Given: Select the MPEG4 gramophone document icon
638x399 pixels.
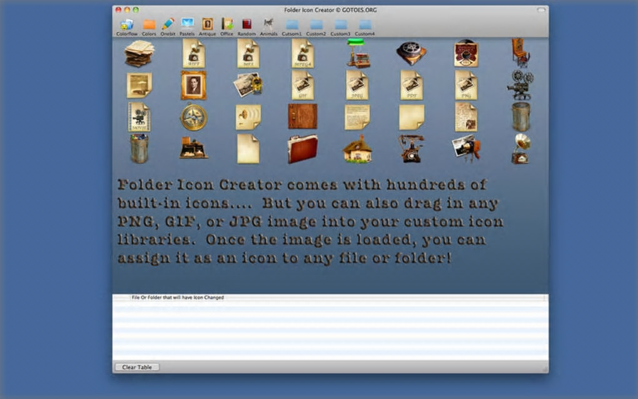Looking at the screenshot, I should (x=303, y=53).
